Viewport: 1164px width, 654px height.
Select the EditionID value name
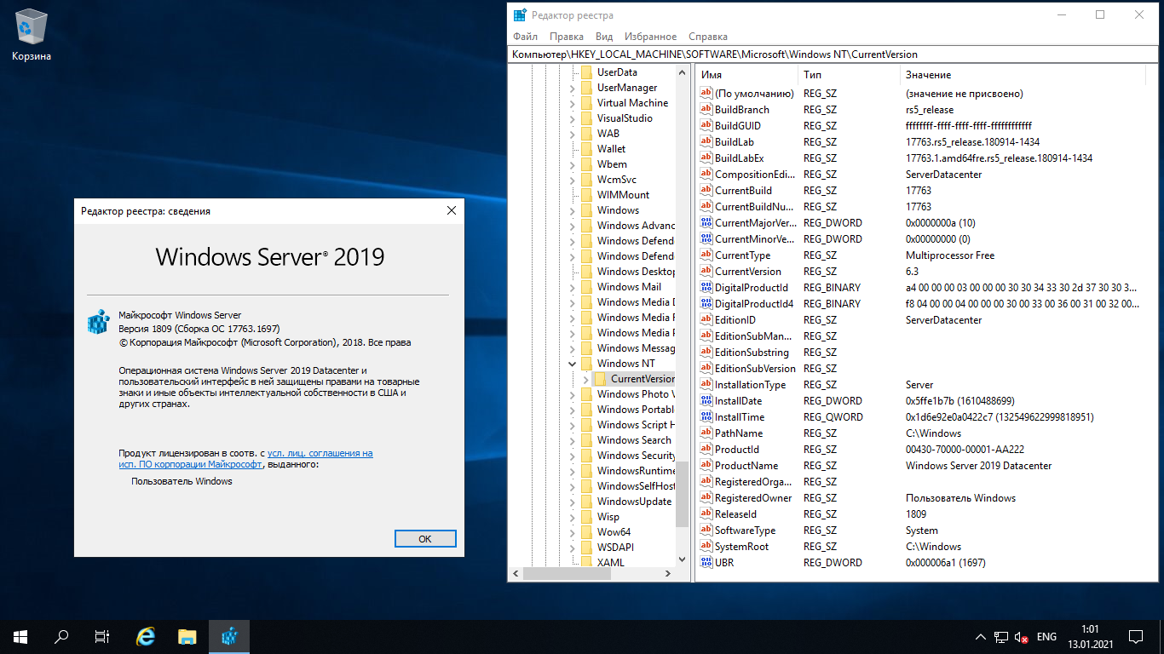point(735,319)
